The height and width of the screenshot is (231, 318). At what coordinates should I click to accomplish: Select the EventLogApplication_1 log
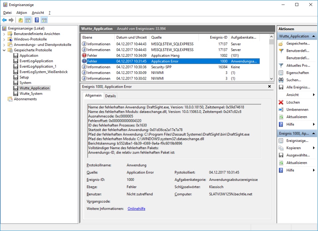tap(38, 66)
